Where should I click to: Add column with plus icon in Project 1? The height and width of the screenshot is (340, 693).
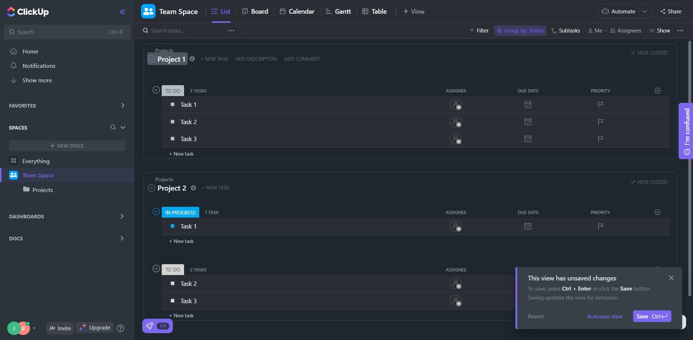point(657,91)
